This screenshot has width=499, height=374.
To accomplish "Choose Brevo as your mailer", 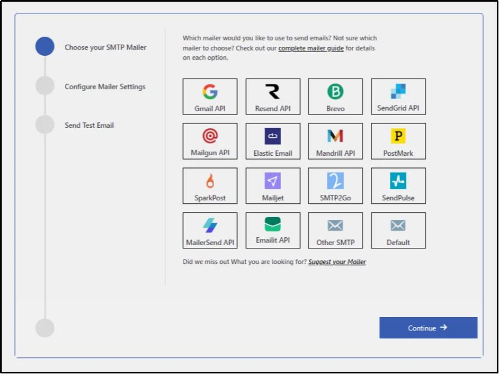I will coord(335,96).
